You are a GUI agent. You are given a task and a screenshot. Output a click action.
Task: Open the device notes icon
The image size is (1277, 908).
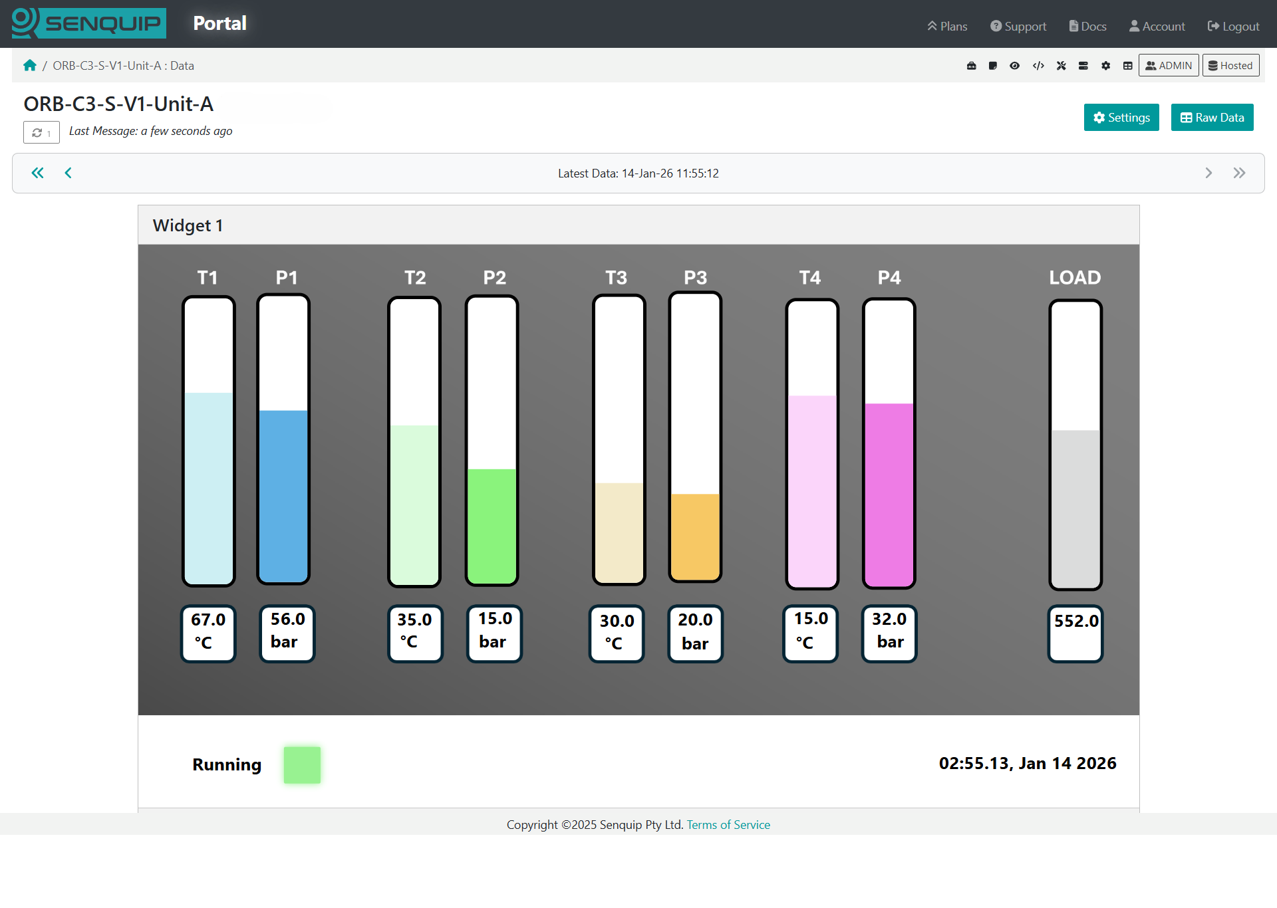pyautogui.click(x=993, y=65)
